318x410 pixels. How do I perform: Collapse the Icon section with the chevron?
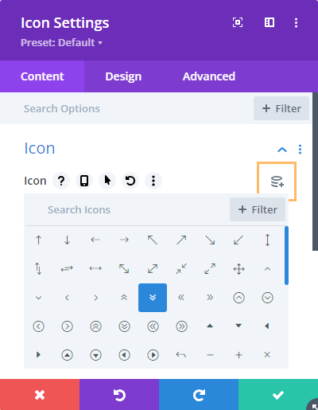click(282, 150)
